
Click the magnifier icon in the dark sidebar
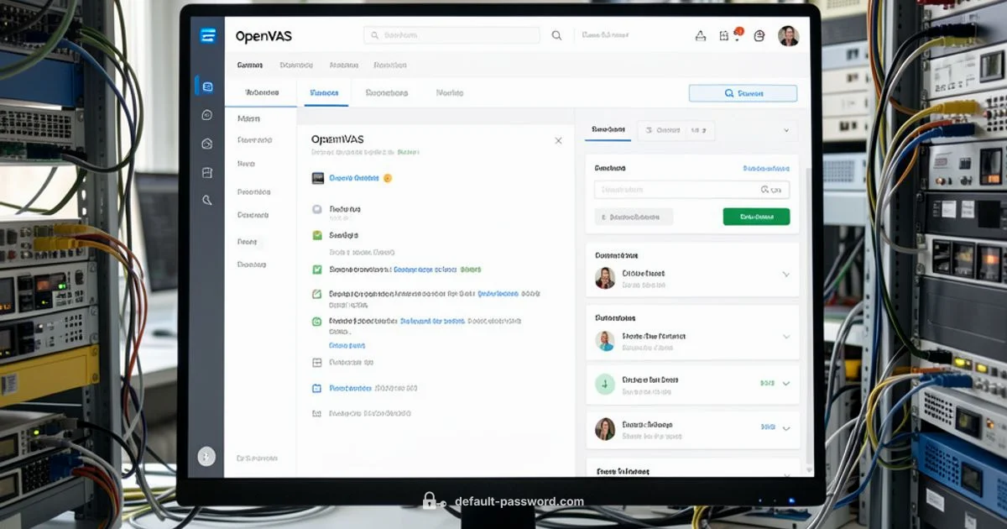pyautogui.click(x=207, y=200)
